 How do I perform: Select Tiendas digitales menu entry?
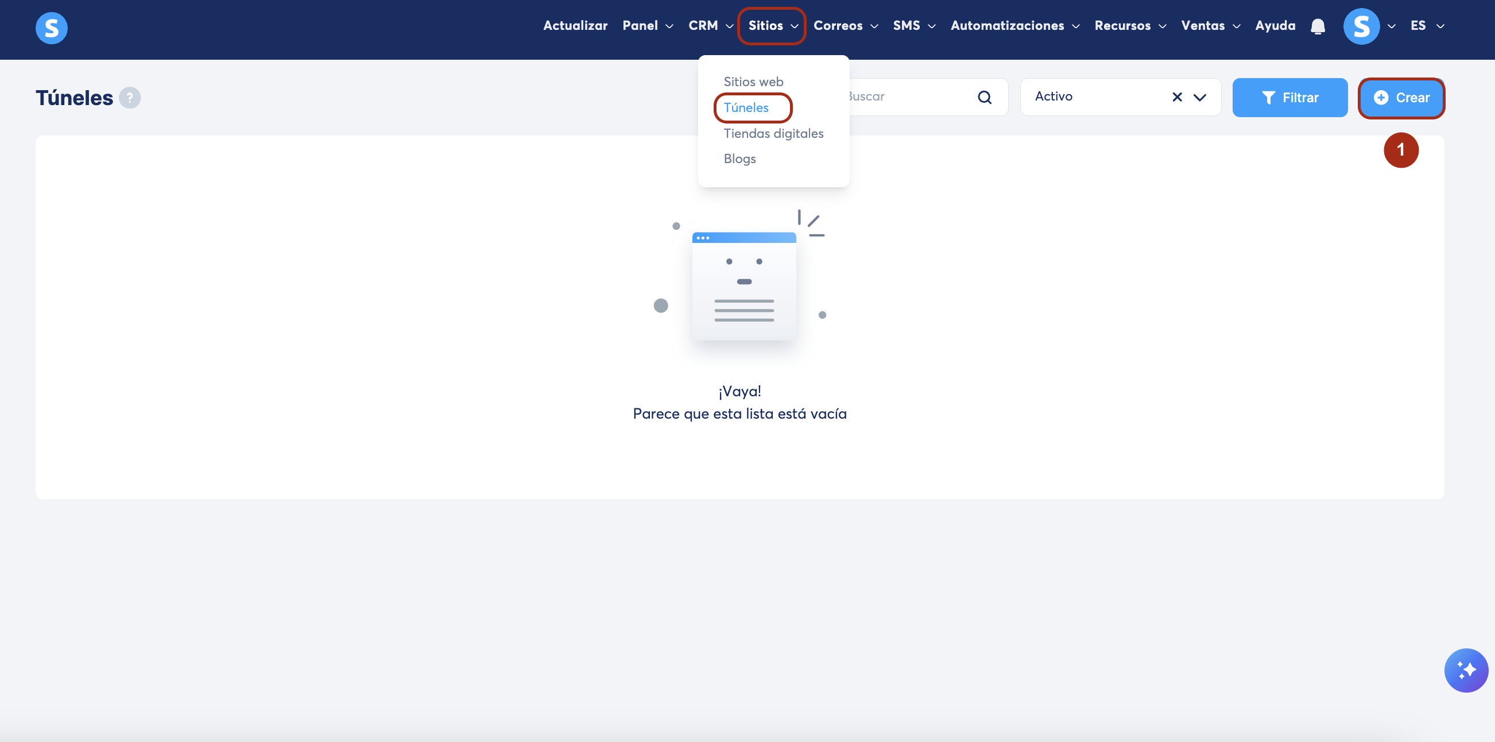pos(773,134)
